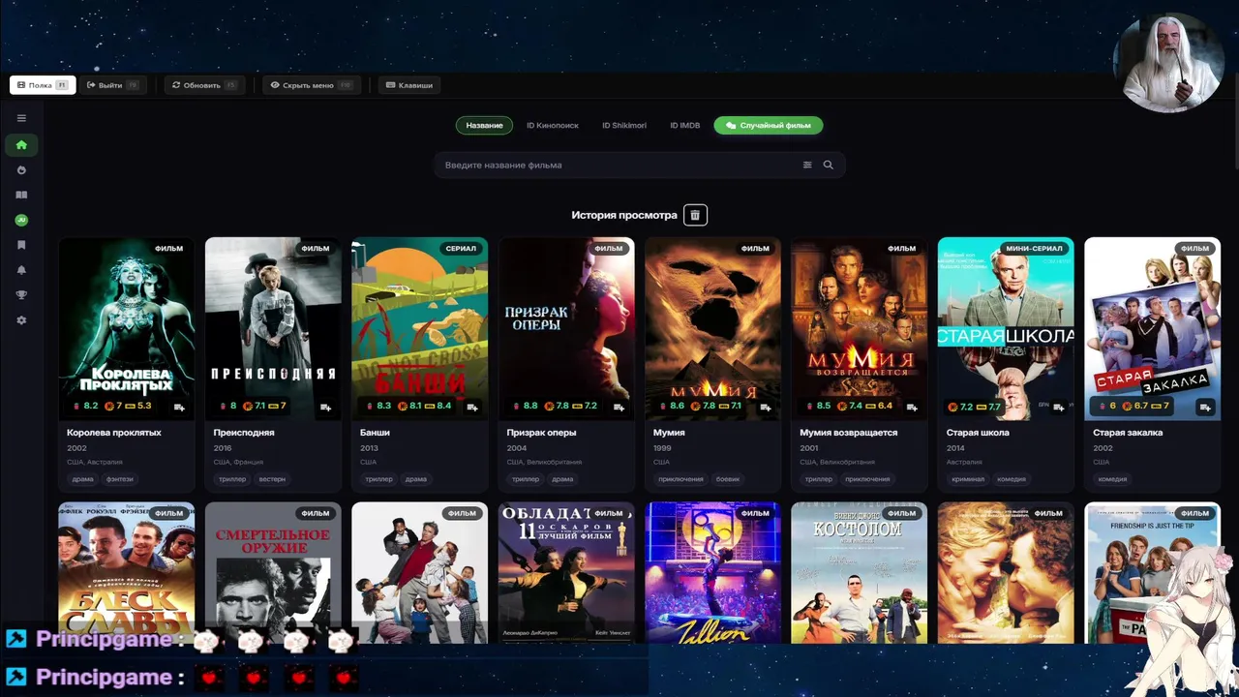This screenshot has width=1239, height=697.
Task: Add Мумия 1999 to playlist
Action: [x=766, y=408]
